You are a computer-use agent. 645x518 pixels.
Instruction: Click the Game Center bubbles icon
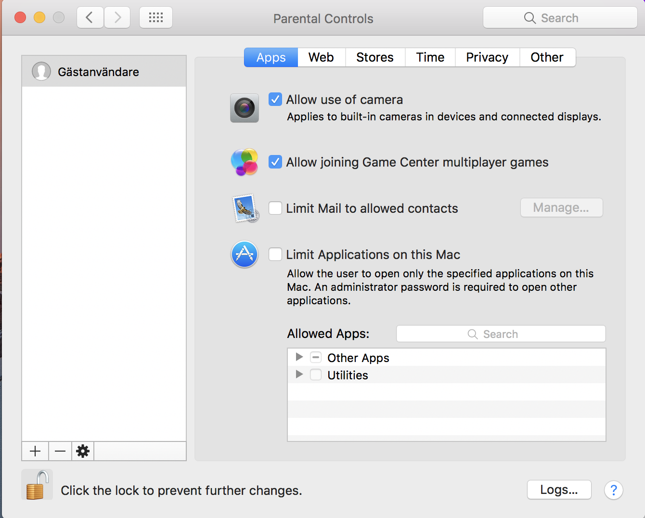coord(245,162)
